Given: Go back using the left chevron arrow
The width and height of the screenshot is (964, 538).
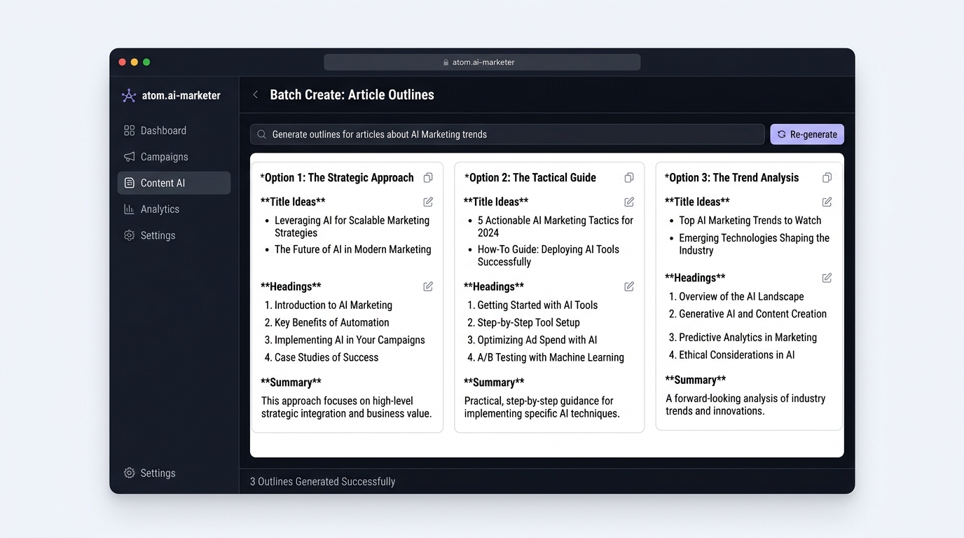Looking at the screenshot, I should 256,95.
